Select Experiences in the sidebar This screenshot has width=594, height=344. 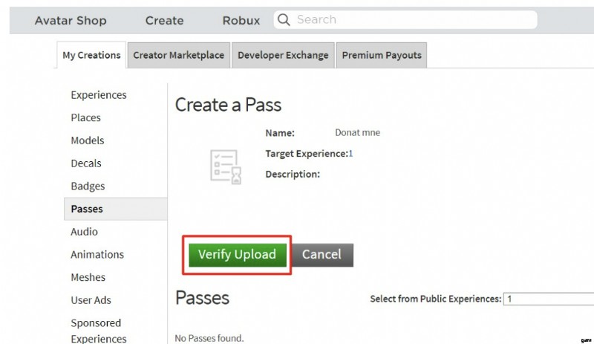[99, 95]
